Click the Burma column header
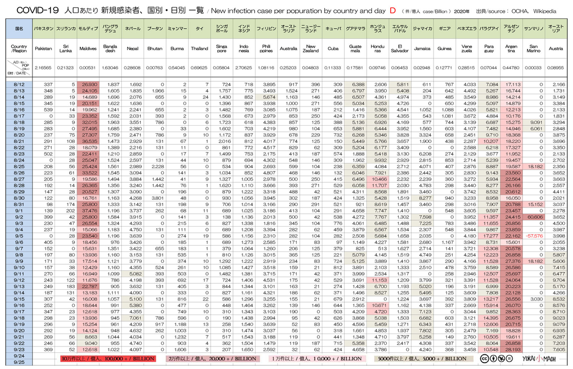The image size is (573, 369). tap(177, 49)
